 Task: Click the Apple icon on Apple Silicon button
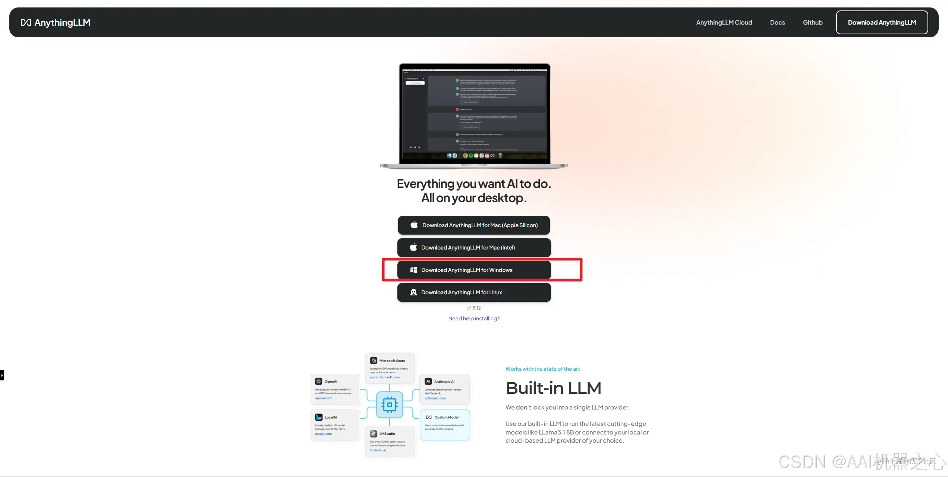(414, 225)
